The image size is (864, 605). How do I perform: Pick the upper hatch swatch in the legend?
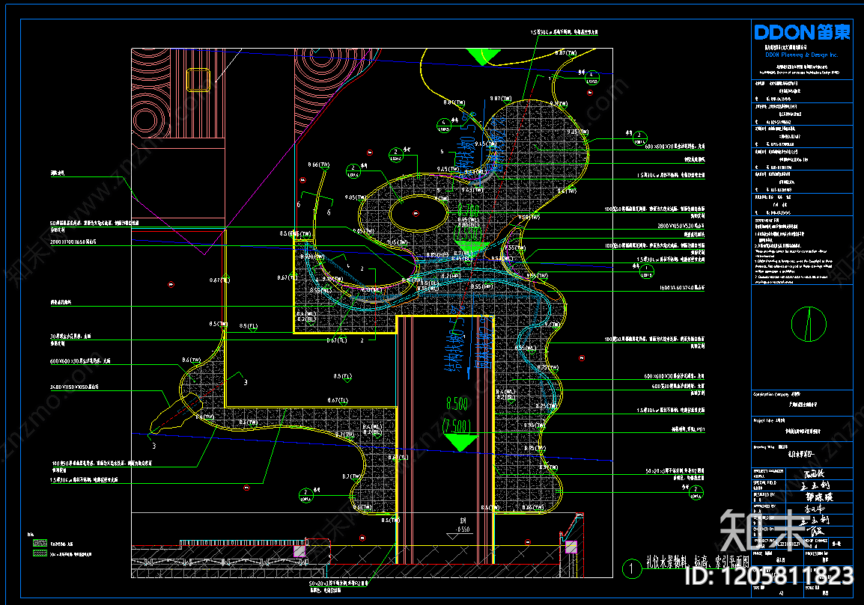click(40, 544)
